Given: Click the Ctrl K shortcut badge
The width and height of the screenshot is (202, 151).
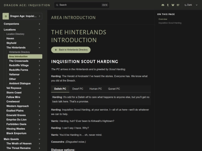Looking at the screenshot, I should tap(105, 5).
